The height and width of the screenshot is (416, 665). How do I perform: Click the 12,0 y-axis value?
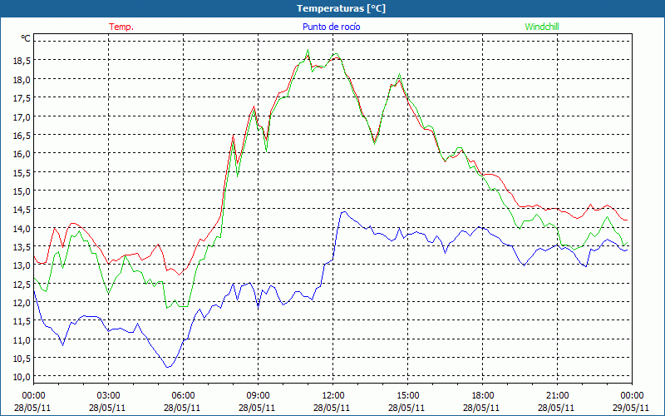[22, 303]
